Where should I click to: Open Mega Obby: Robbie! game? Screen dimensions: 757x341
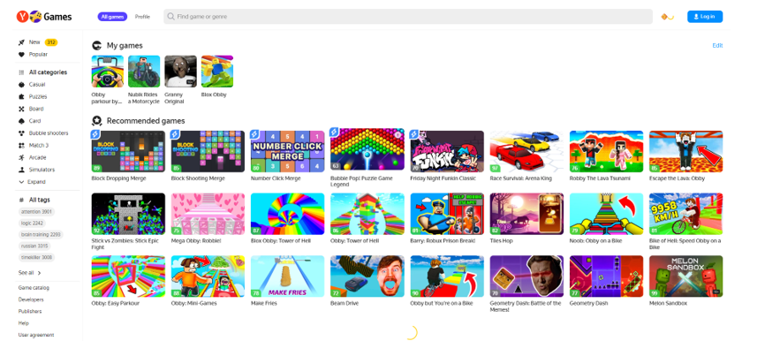click(208, 214)
